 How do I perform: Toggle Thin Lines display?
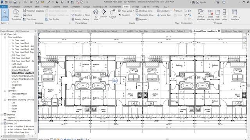[30, 19]
